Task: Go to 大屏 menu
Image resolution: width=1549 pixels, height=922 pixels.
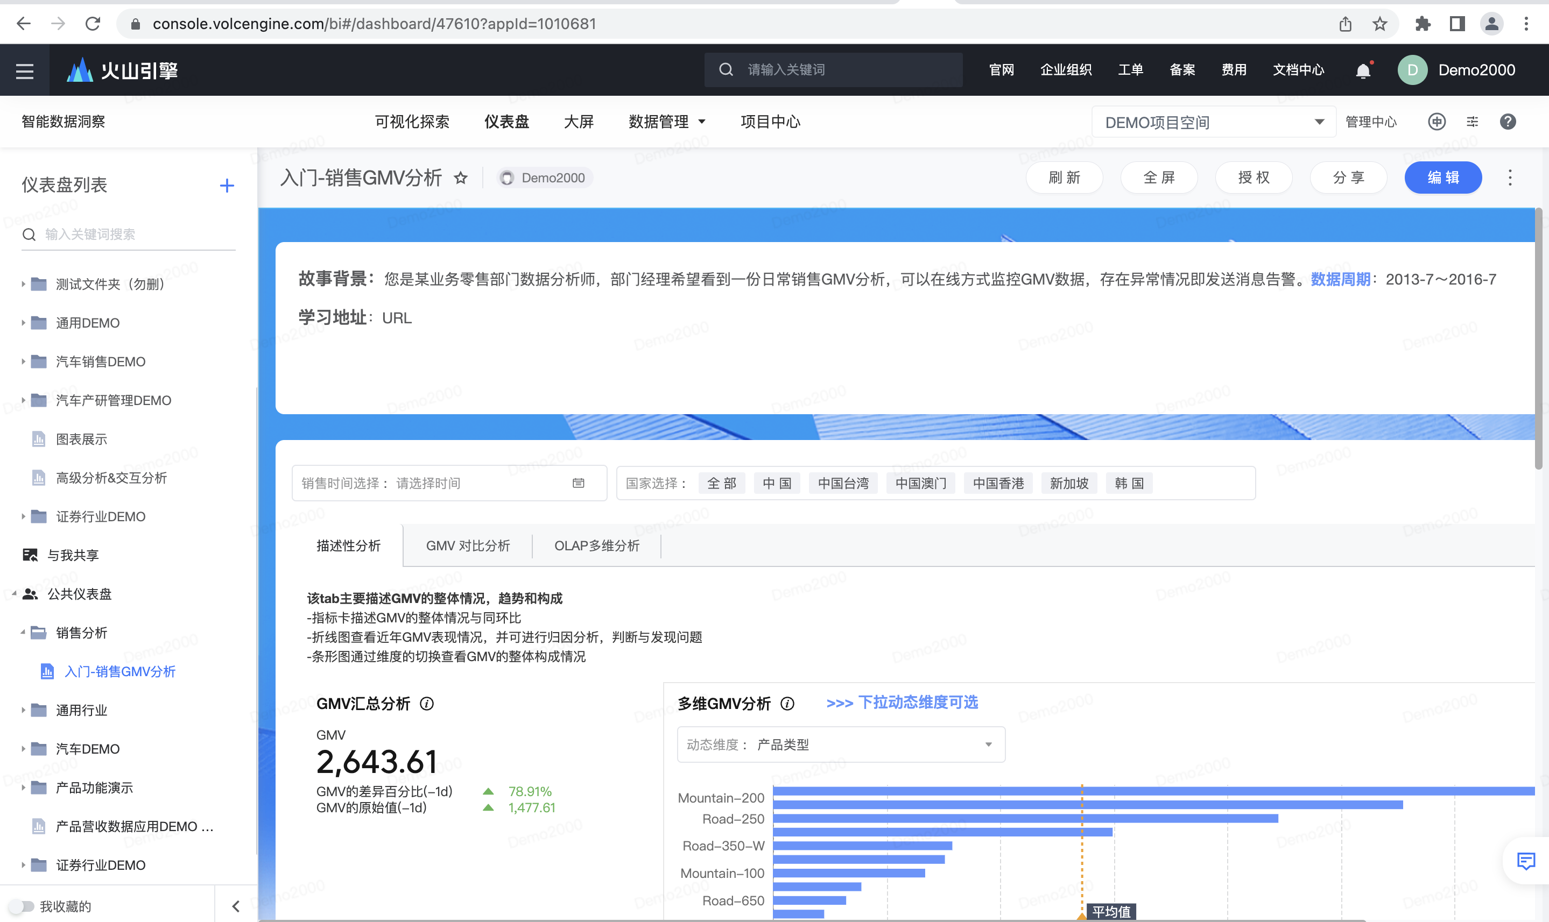Action: [578, 122]
